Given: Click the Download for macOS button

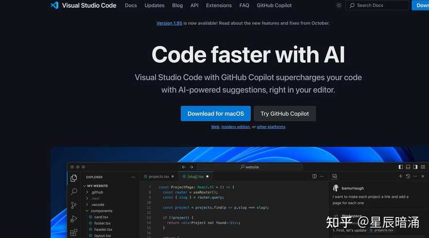Looking at the screenshot, I should tap(216, 114).
